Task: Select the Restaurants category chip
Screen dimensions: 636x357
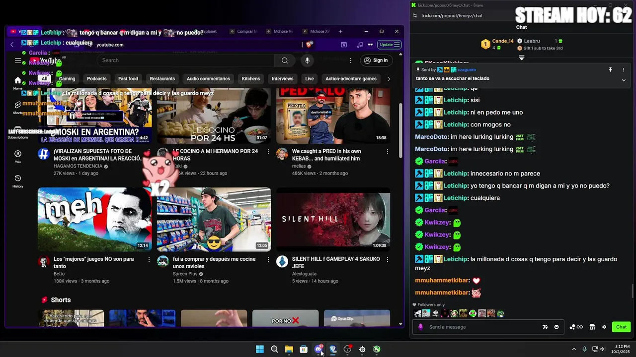Action: point(162,79)
